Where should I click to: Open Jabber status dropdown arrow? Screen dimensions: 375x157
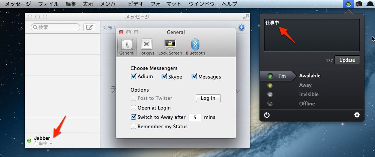(51, 144)
